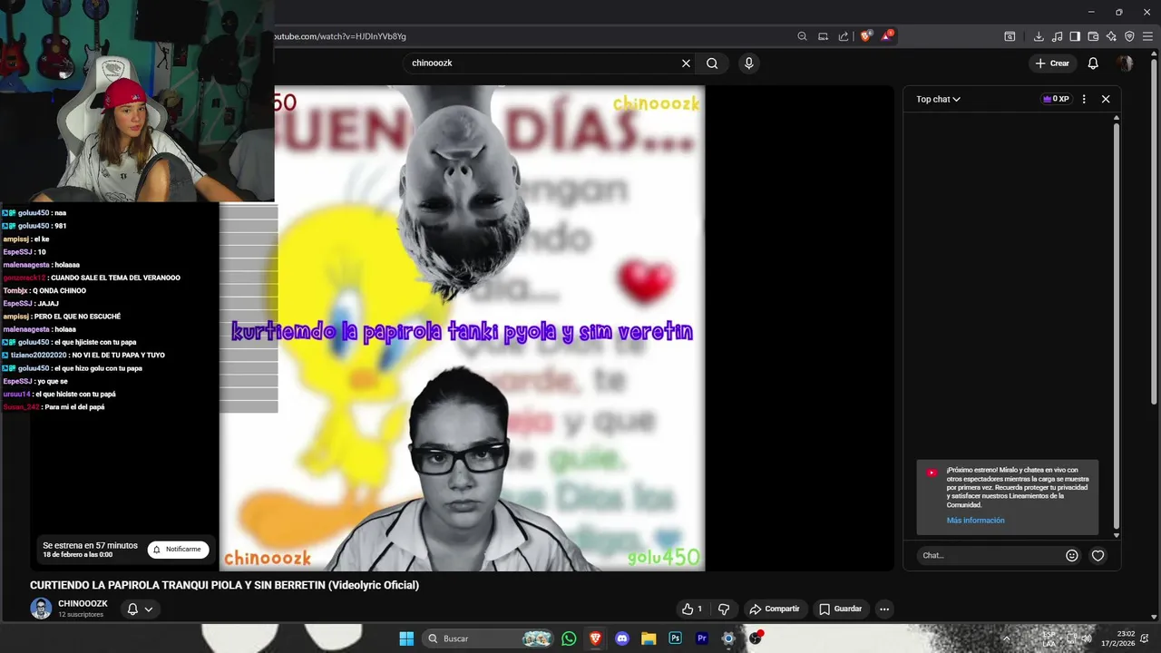Share this page from the address bar
Viewport: 1161px width, 653px height.
click(x=844, y=36)
